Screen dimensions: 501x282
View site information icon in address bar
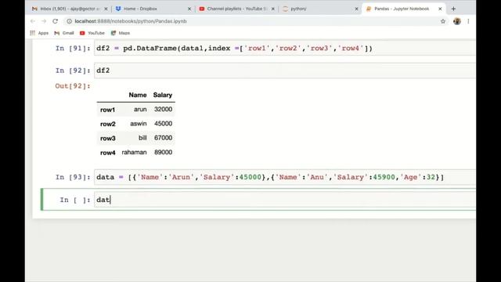[69, 21]
